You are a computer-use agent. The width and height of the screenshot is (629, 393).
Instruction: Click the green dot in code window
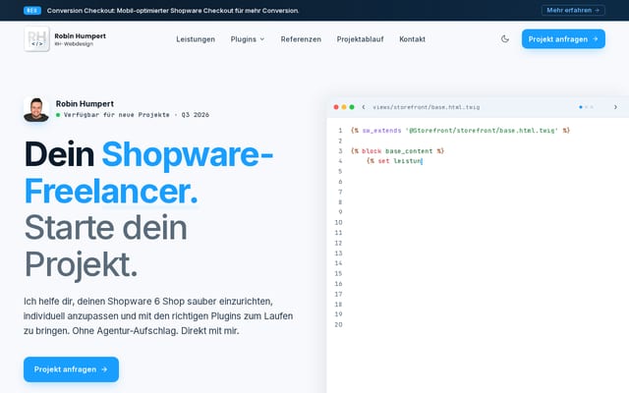352,107
